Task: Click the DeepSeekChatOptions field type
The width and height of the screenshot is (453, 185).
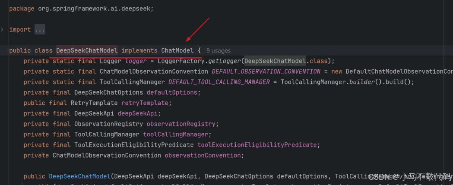Action: pos(109,93)
